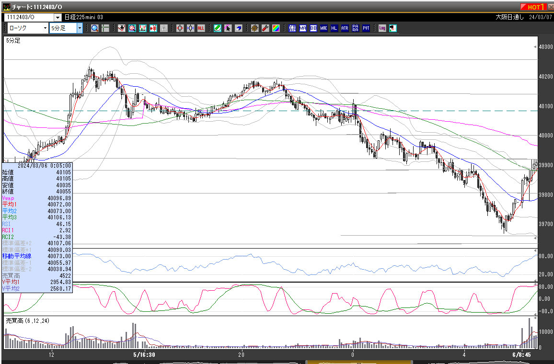Click the red ALL toolbar icon
The width and height of the screenshot is (554, 364).
pyautogui.click(x=201, y=28)
